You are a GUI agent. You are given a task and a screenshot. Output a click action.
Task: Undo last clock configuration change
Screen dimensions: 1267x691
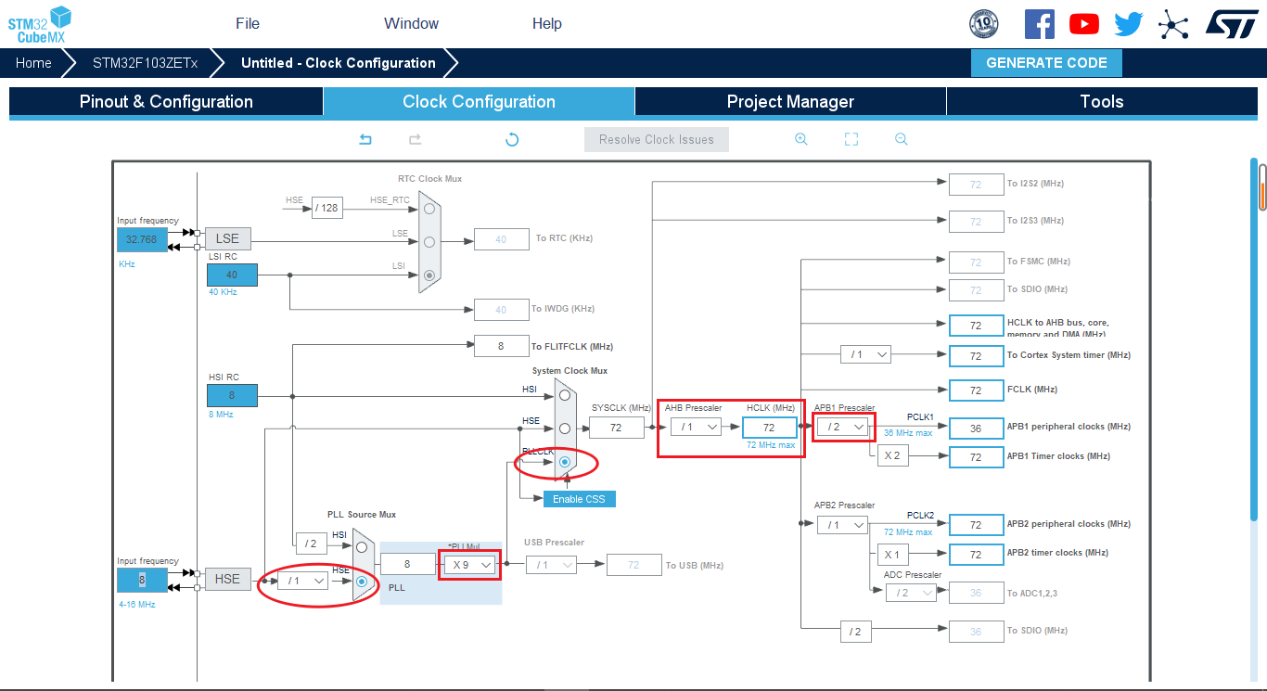click(365, 139)
